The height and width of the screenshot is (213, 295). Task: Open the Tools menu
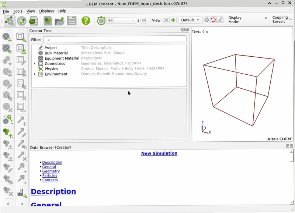(x=18, y=11)
